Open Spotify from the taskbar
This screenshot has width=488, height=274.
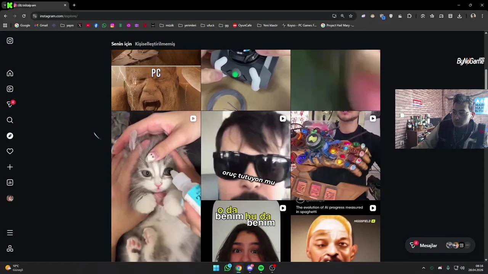tap(261, 268)
